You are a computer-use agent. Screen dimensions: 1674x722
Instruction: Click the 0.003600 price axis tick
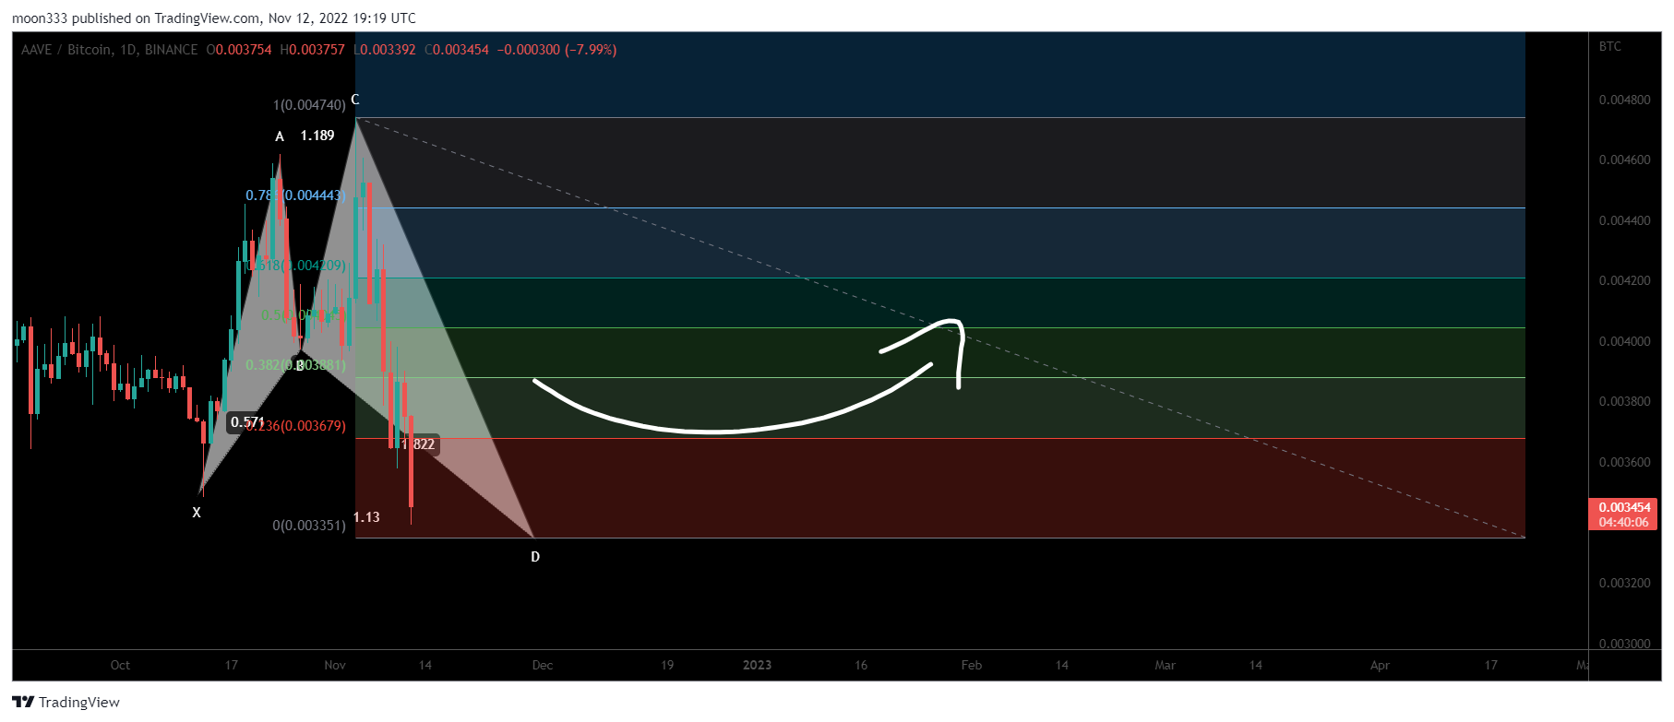pos(1625,462)
